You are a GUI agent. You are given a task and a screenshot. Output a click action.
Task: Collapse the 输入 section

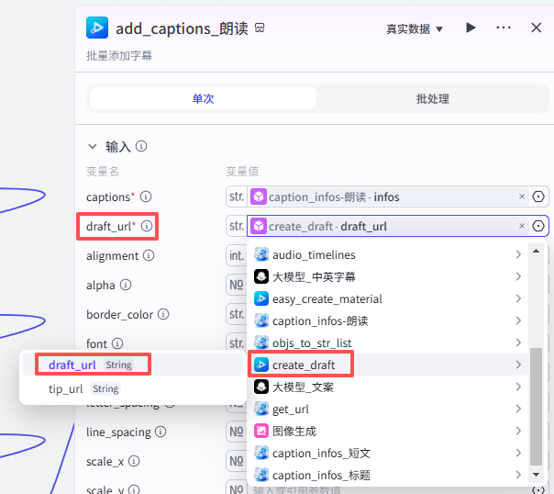coord(92,146)
